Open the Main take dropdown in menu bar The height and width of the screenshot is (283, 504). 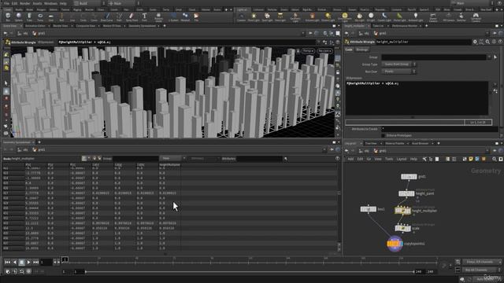tap(472, 3)
